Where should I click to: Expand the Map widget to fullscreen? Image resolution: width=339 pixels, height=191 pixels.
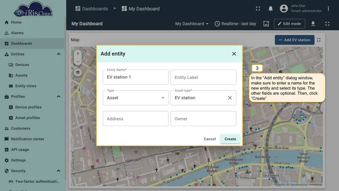[319, 40]
